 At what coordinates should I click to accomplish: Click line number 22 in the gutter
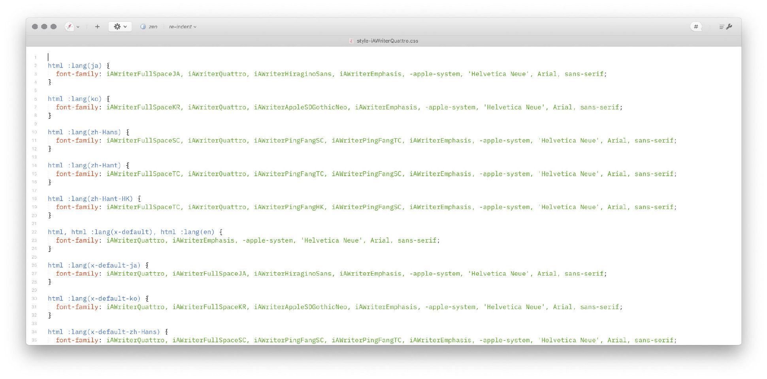[x=34, y=232]
